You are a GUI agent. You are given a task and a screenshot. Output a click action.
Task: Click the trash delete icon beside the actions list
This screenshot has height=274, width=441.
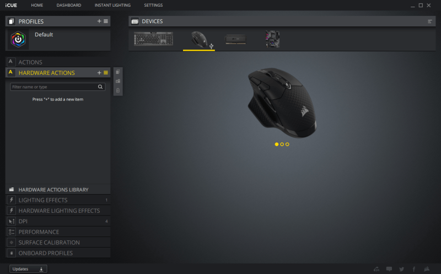coord(118,90)
